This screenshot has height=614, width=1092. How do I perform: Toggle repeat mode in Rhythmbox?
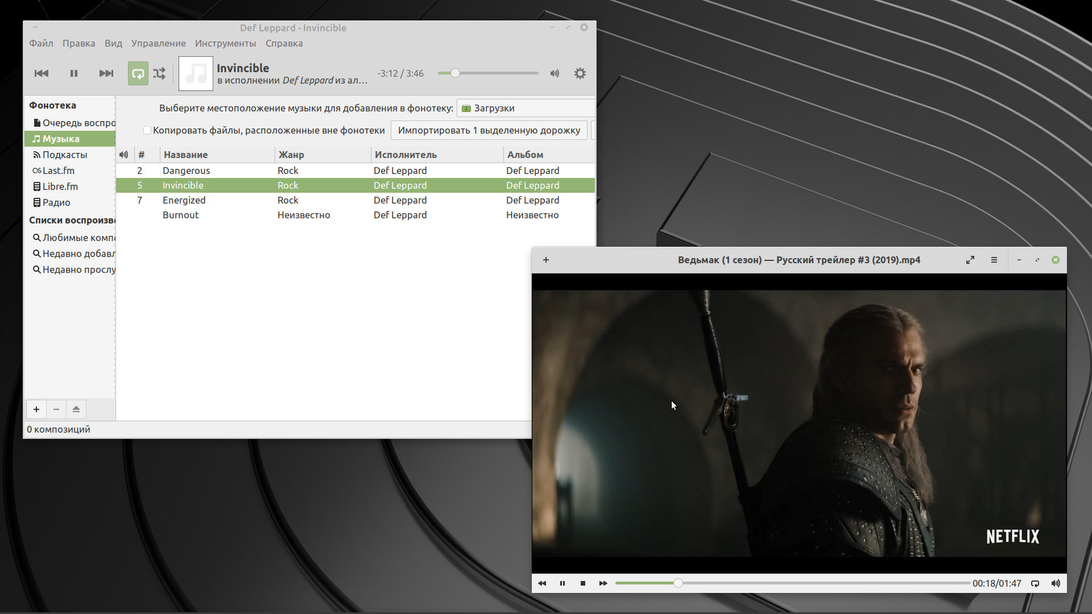(x=138, y=73)
